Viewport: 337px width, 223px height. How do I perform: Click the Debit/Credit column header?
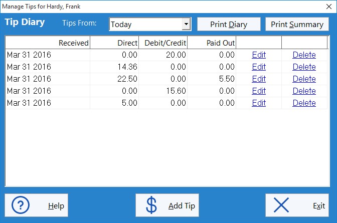tap(163, 43)
